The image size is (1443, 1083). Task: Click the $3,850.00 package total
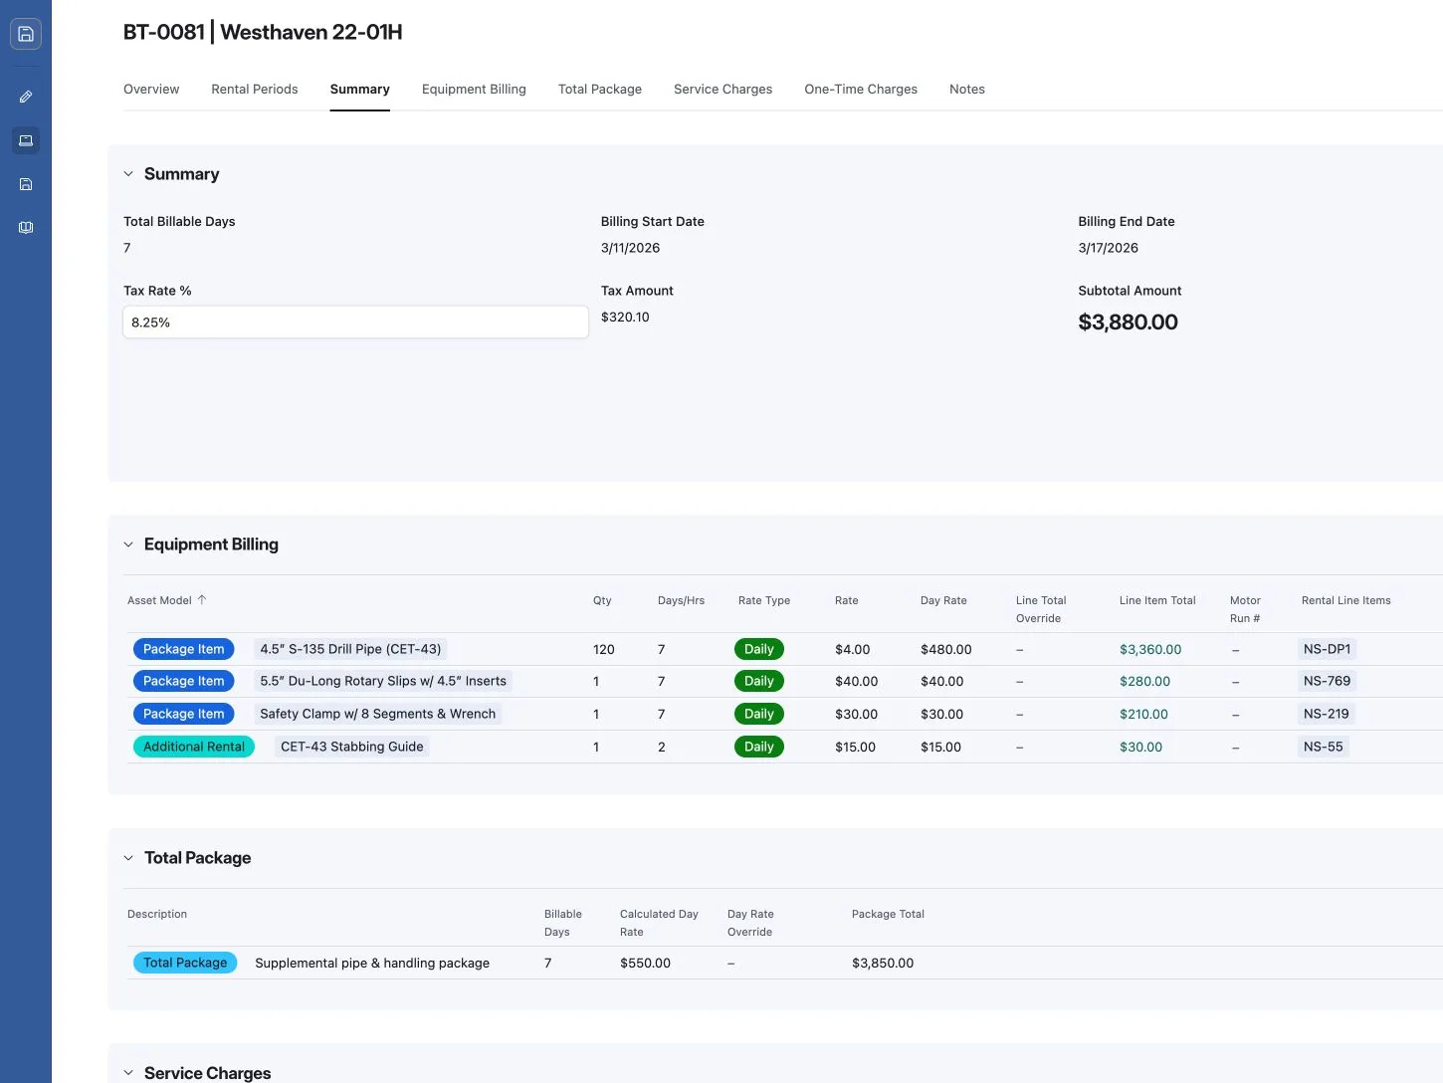coord(883,963)
